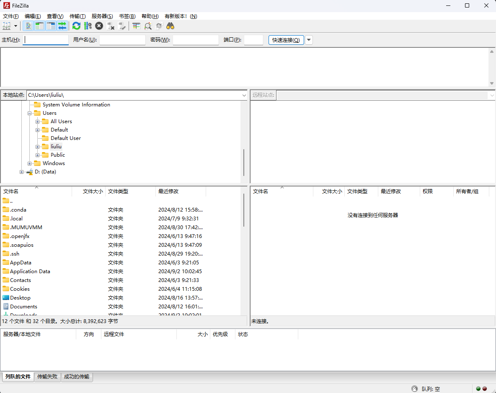Select the .MUMUVMM folder row
This screenshot has height=393, width=496.
(120, 228)
